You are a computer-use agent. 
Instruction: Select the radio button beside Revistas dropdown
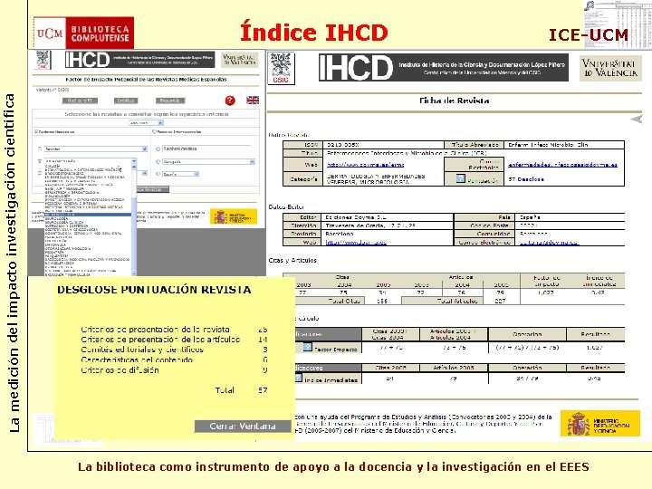pos(40,149)
